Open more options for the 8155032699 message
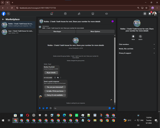 tap(60, 77)
